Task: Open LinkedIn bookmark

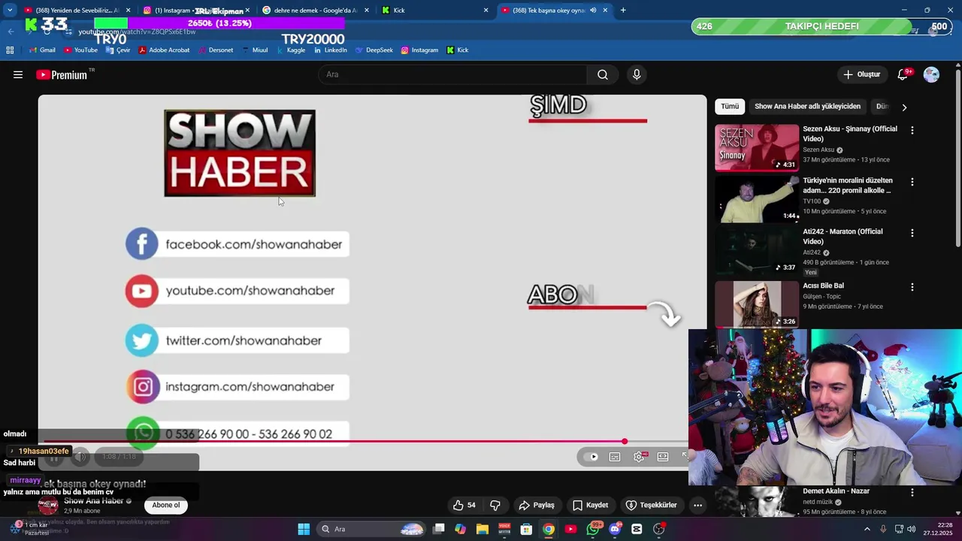Action: [331, 50]
